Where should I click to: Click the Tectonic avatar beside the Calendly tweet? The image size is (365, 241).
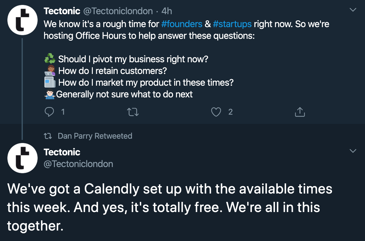tap(23, 158)
